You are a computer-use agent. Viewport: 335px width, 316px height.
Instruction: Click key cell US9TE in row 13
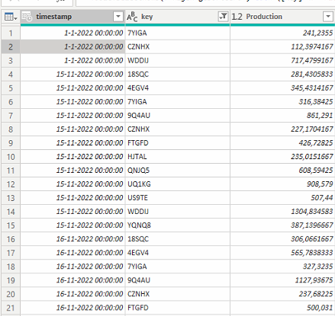coord(178,198)
